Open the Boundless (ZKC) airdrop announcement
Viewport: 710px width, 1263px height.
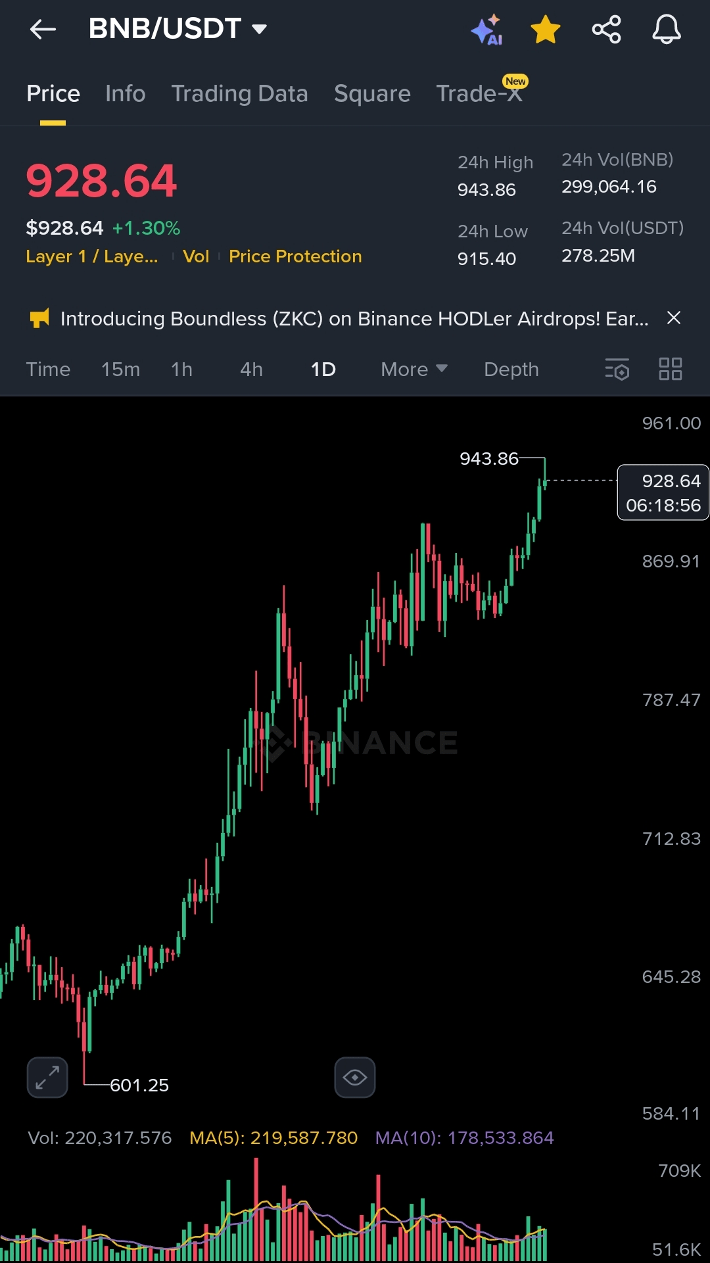pos(354,319)
